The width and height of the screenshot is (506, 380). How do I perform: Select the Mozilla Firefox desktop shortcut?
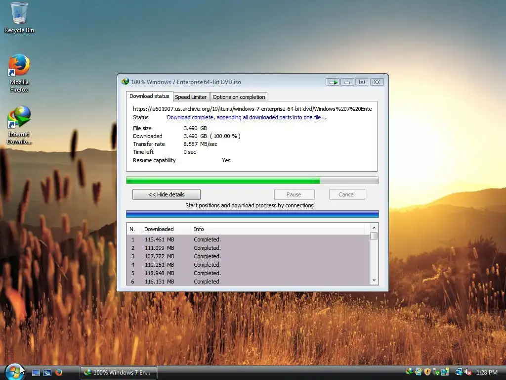pos(19,73)
